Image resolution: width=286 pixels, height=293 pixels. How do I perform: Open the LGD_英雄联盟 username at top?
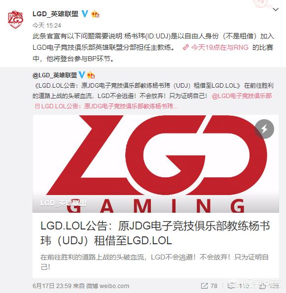(55, 14)
